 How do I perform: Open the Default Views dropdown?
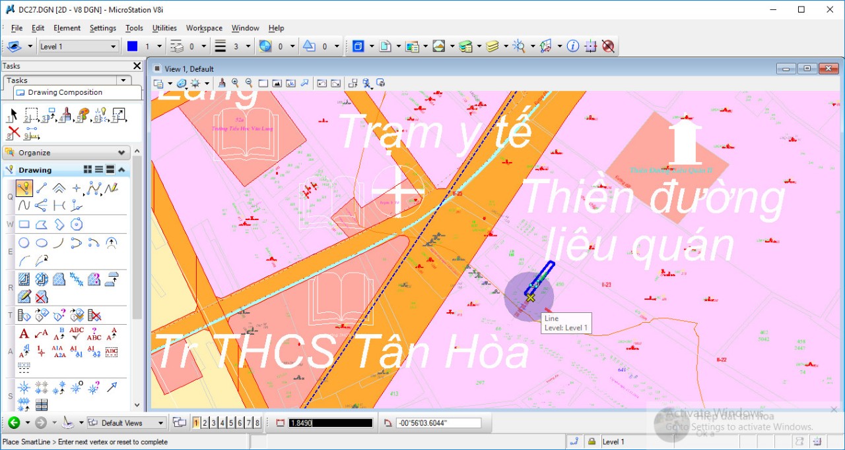click(x=127, y=423)
